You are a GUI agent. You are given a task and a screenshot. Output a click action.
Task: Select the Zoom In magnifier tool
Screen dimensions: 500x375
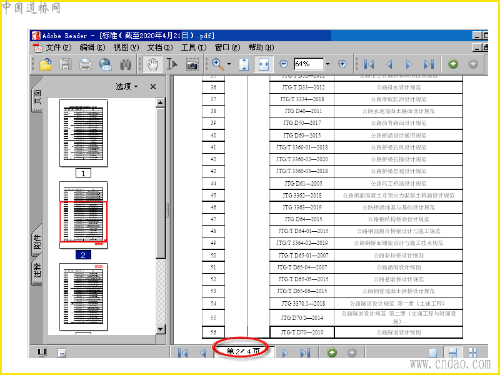tap(218, 64)
